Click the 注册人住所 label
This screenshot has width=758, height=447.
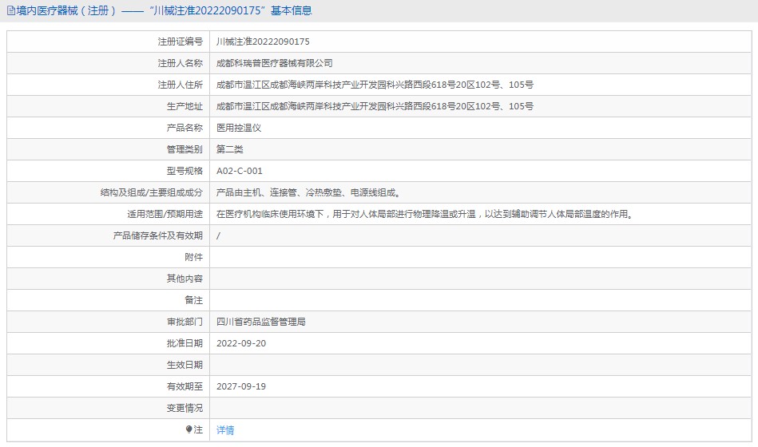point(181,85)
